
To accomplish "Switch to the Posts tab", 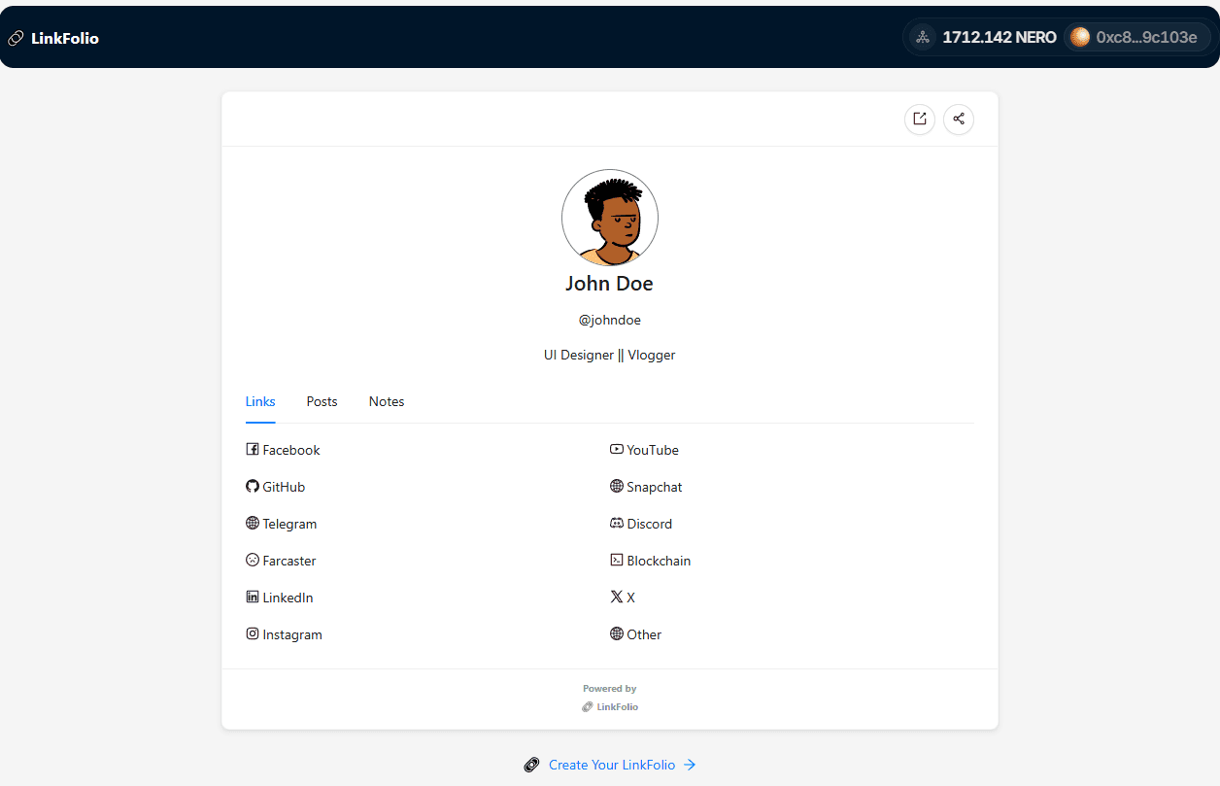I will [x=322, y=401].
